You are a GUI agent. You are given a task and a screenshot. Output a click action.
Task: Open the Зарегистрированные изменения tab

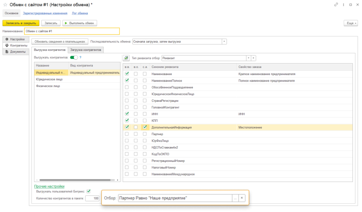tap(45, 14)
